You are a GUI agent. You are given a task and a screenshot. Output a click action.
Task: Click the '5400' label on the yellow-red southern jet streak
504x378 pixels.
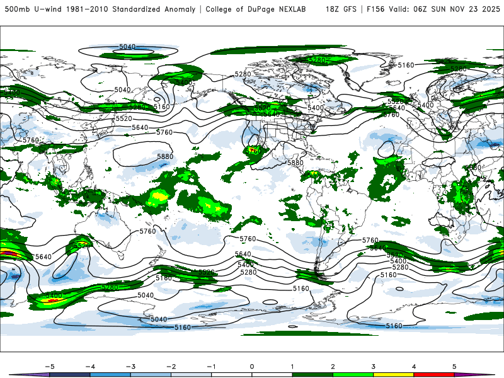coord(54,295)
